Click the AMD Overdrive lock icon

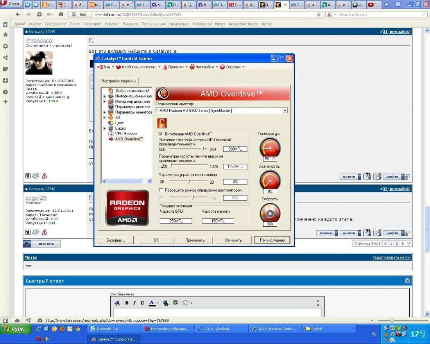point(162,123)
